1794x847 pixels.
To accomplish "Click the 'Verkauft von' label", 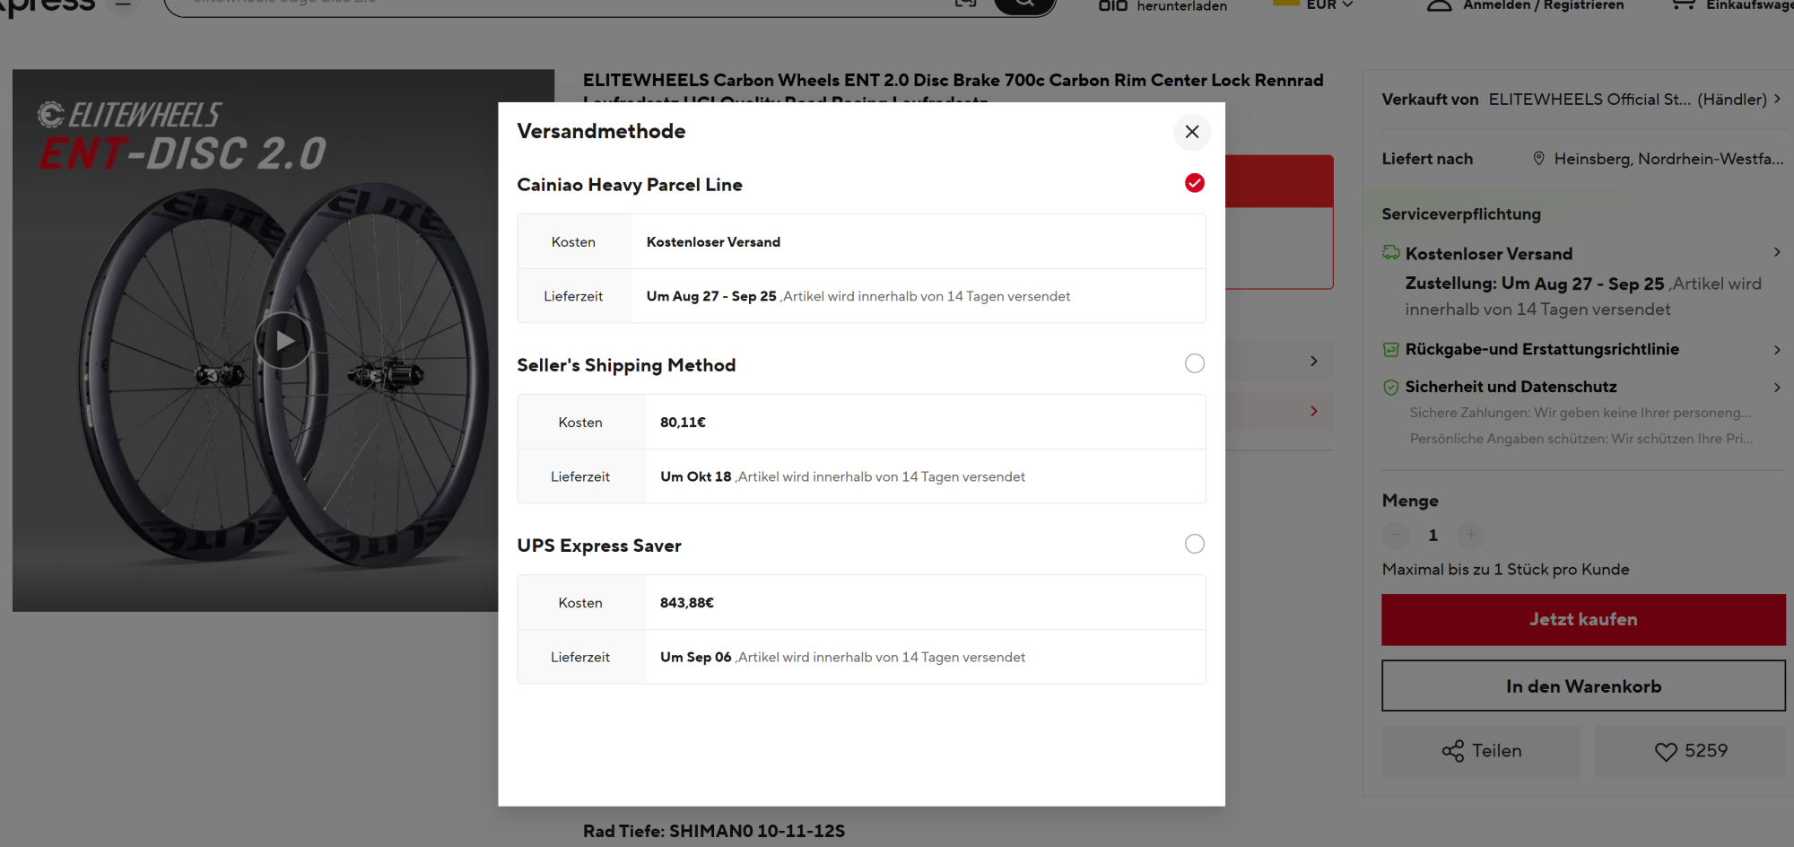I will [1430, 100].
